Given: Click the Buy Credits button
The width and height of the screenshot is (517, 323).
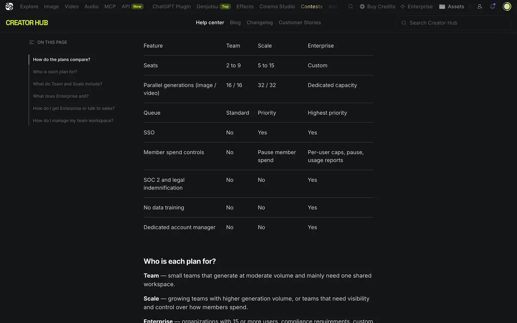Looking at the screenshot, I should click(x=377, y=6).
